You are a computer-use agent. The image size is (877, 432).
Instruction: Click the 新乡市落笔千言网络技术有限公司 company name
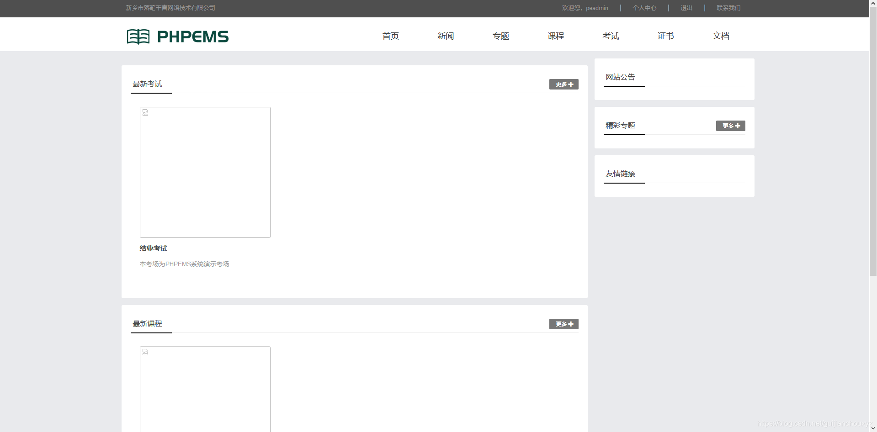(x=170, y=8)
